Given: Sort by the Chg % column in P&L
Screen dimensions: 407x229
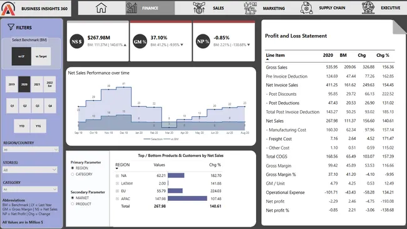Looking at the screenshot, I should point(383,55).
